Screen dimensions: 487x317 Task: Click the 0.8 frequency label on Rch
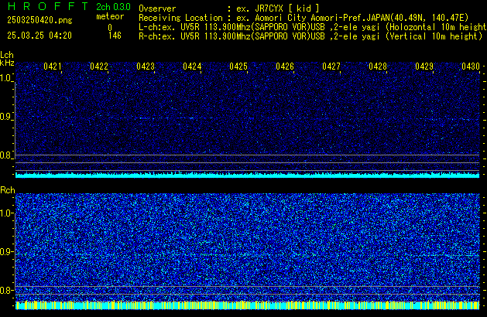[5, 290]
